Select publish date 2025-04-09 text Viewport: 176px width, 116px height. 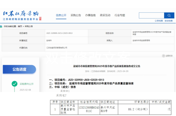123,71
